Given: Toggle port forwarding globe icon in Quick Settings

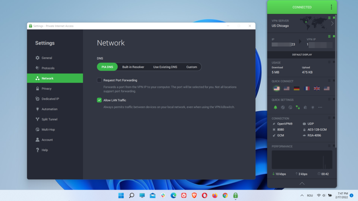Looking at the screenshot, I should (x=290, y=107).
